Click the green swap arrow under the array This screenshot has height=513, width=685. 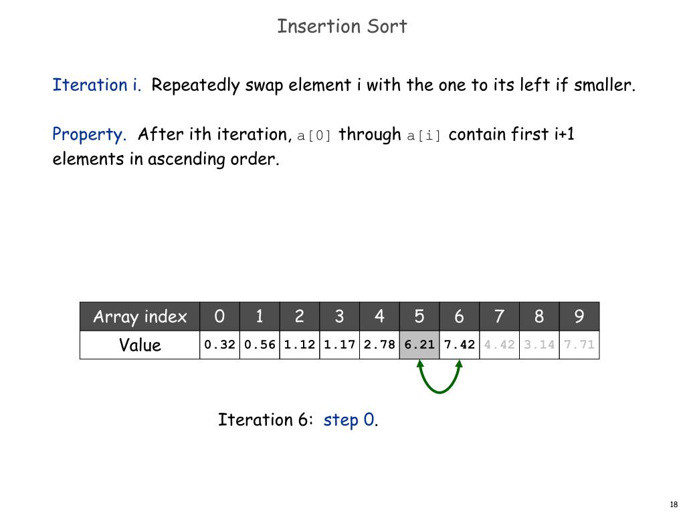pos(439,377)
